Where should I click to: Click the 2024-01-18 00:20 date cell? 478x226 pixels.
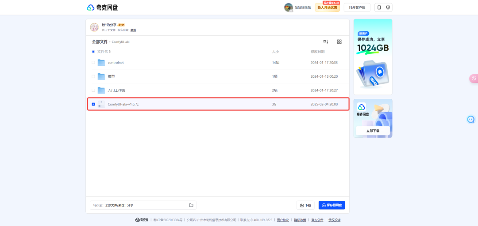tap(324, 77)
